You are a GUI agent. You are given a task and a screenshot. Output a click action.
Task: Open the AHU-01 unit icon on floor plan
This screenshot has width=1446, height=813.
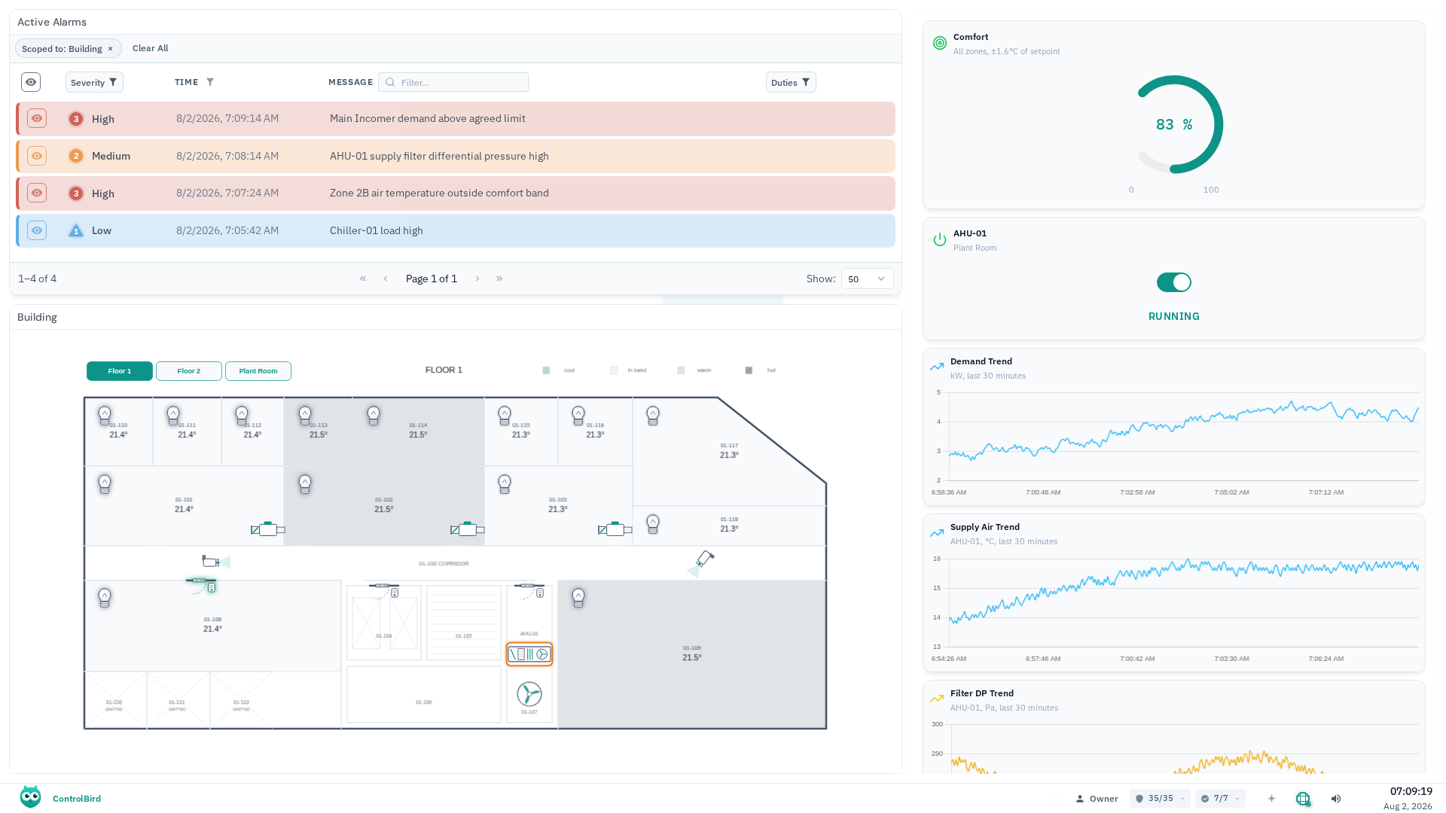(529, 654)
